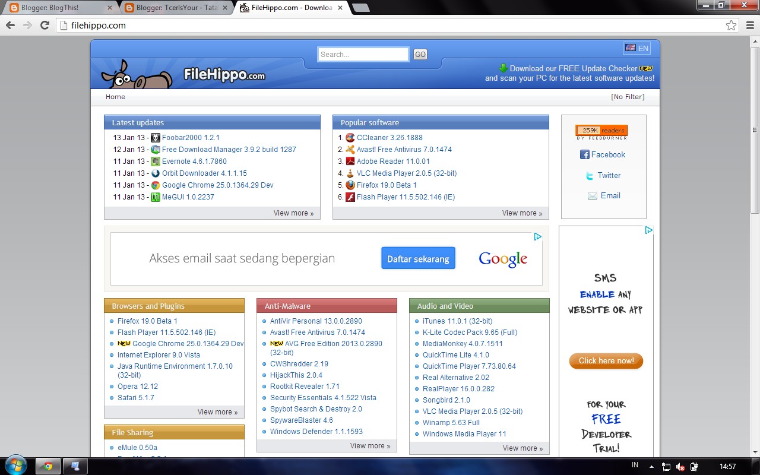Open the Safari 5.1.7 link

click(136, 398)
